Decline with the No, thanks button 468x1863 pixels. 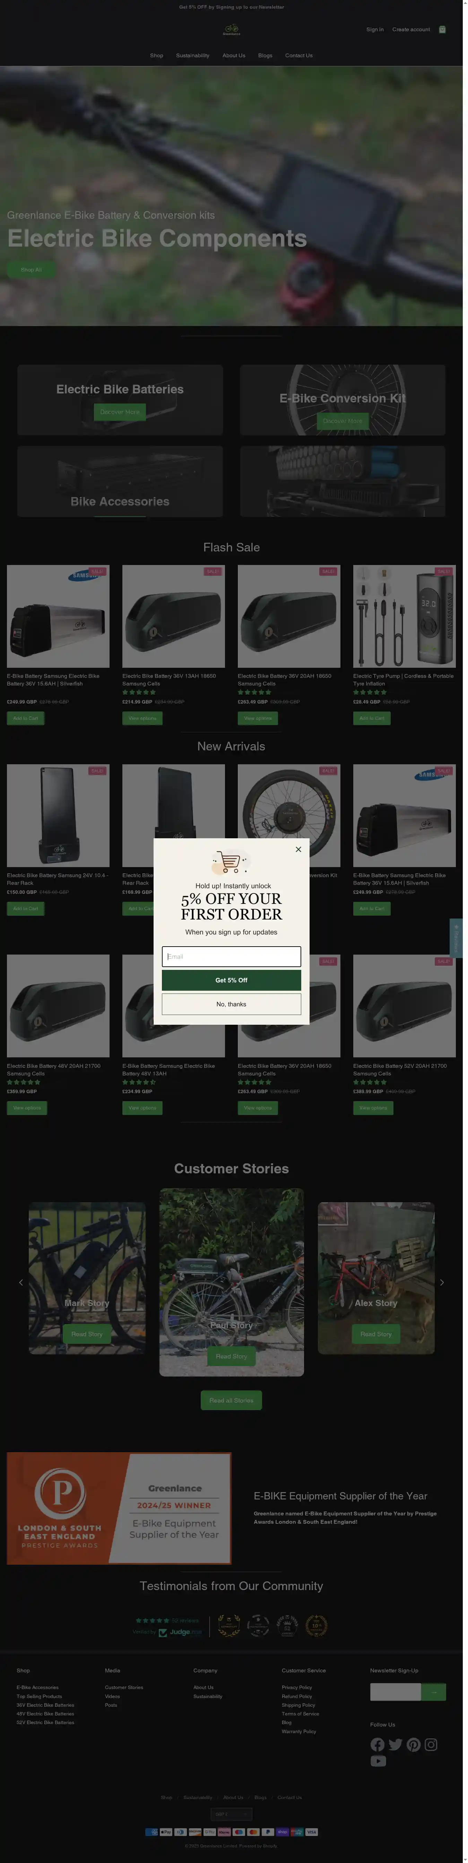231,1004
